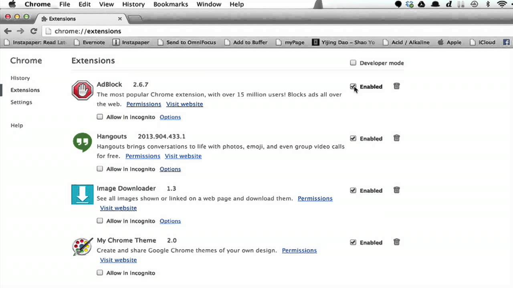Open Help in the sidebar
Screen dimensions: 513x288
tap(17, 125)
